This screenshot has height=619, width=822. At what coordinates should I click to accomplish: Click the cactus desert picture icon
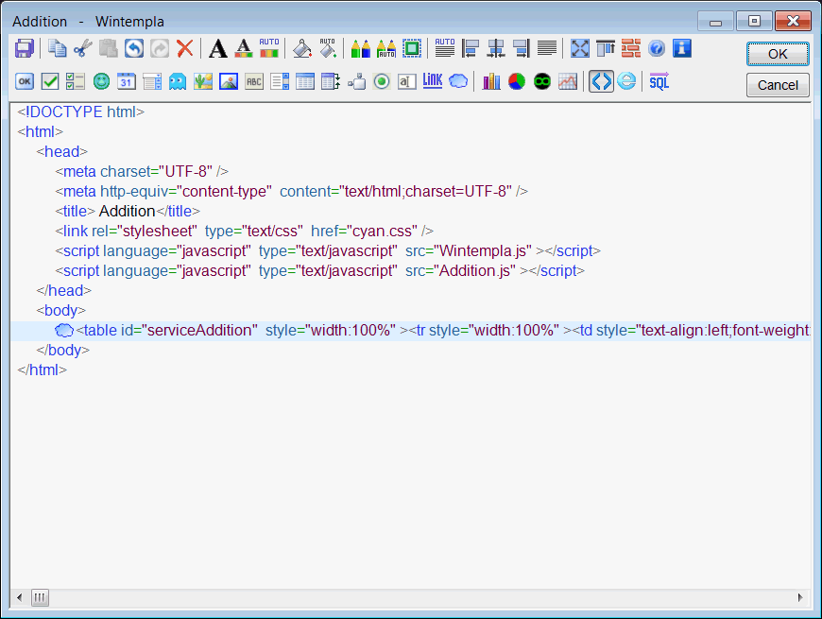(x=203, y=82)
